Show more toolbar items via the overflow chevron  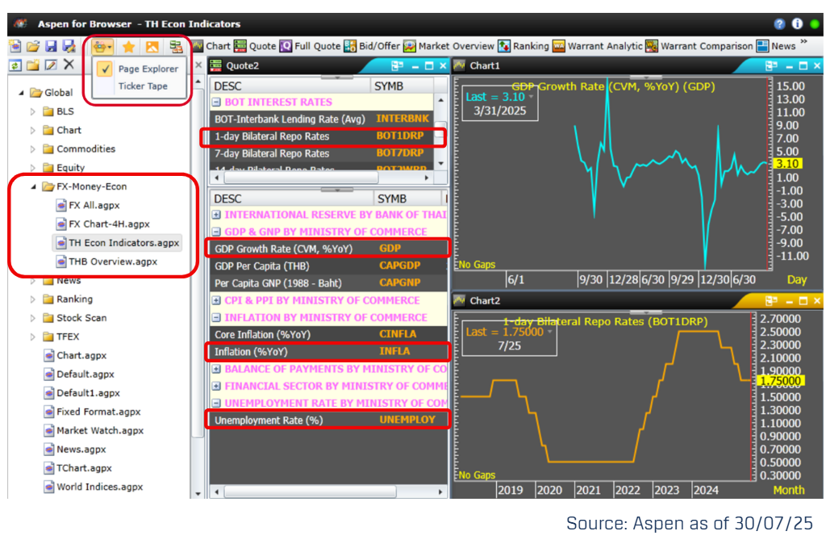[804, 42]
